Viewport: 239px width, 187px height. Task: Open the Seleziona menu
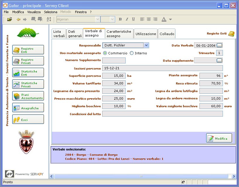click(x=51, y=12)
